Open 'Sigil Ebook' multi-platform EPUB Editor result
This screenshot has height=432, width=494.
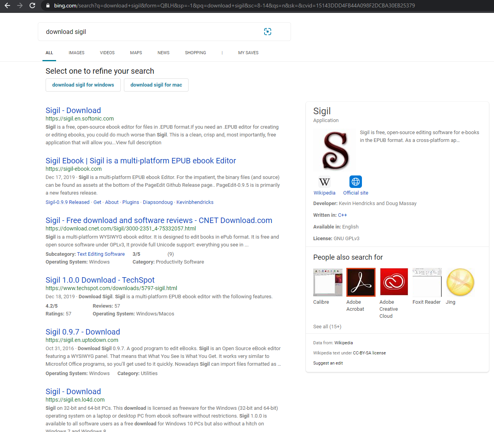coord(141,161)
